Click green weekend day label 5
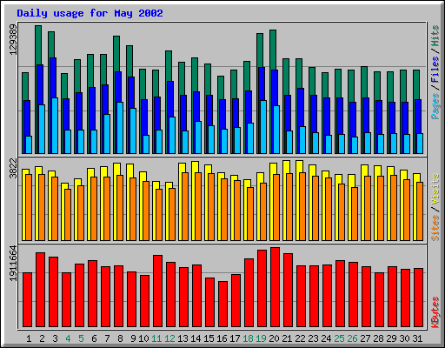This screenshot has width=445, height=348. [x=81, y=338]
